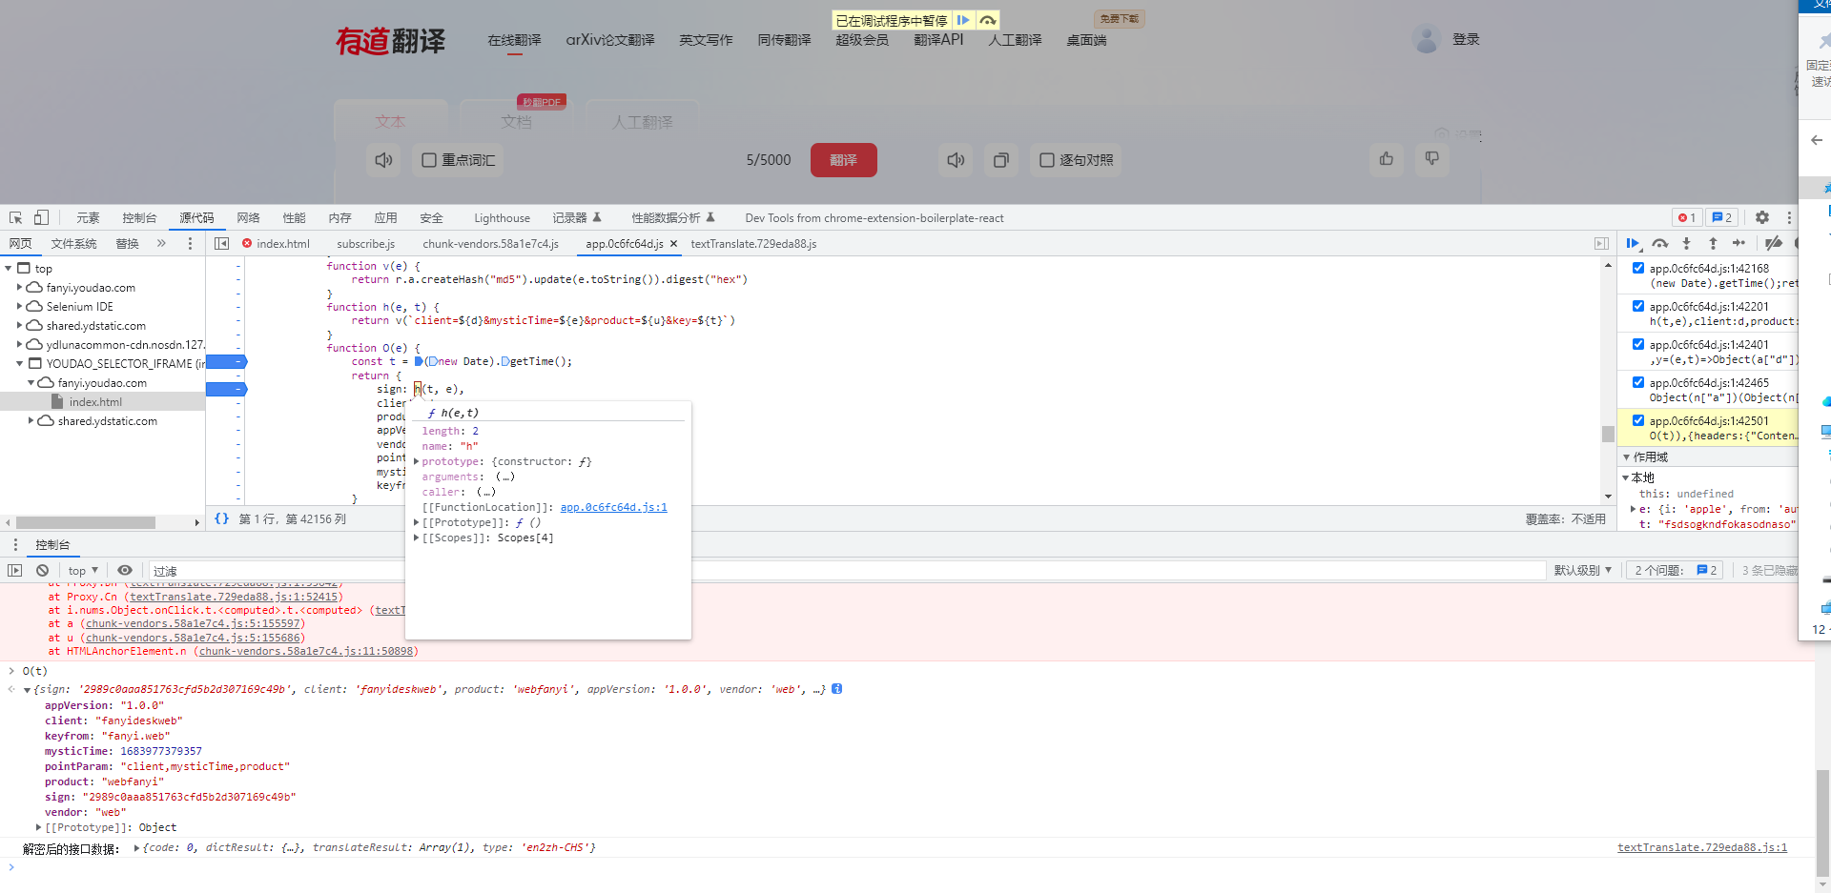Toggle the 重点词汇 checkbox
Viewport: 1831px width, 893px height.
pyautogui.click(x=429, y=160)
